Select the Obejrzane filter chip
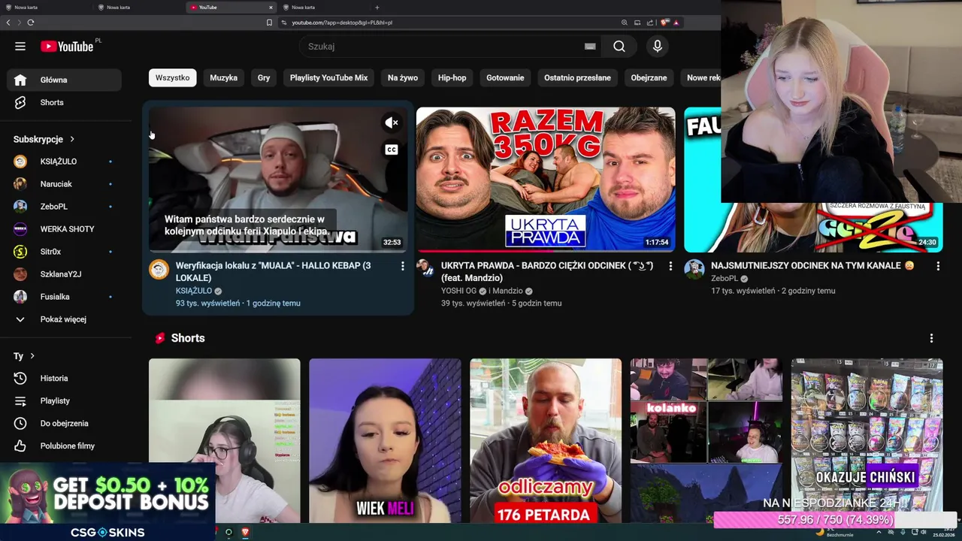This screenshot has height=541, width=962. tap(649, 77)
